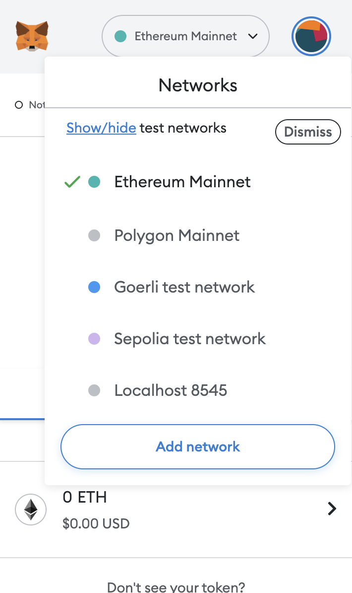Click the Ethereum token icon

tap(31, 509)
